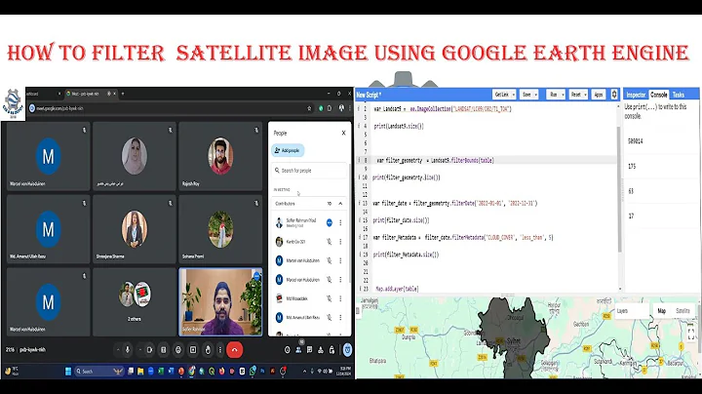Click Save in the code editor

pos(526,95)
